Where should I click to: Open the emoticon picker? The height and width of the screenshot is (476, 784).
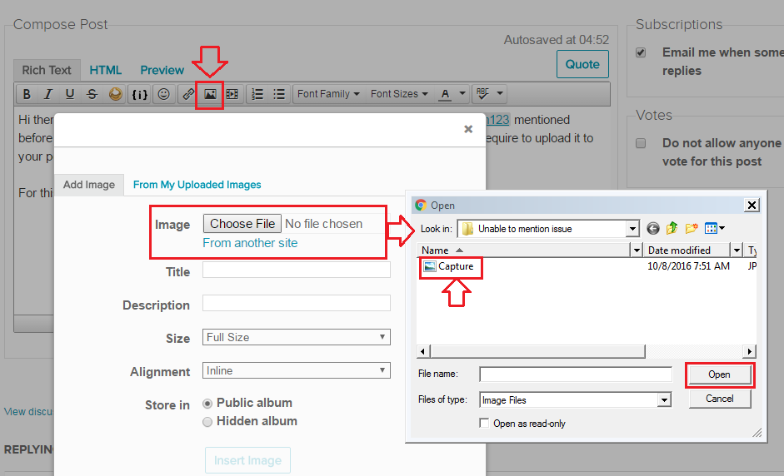click(164, 94)
